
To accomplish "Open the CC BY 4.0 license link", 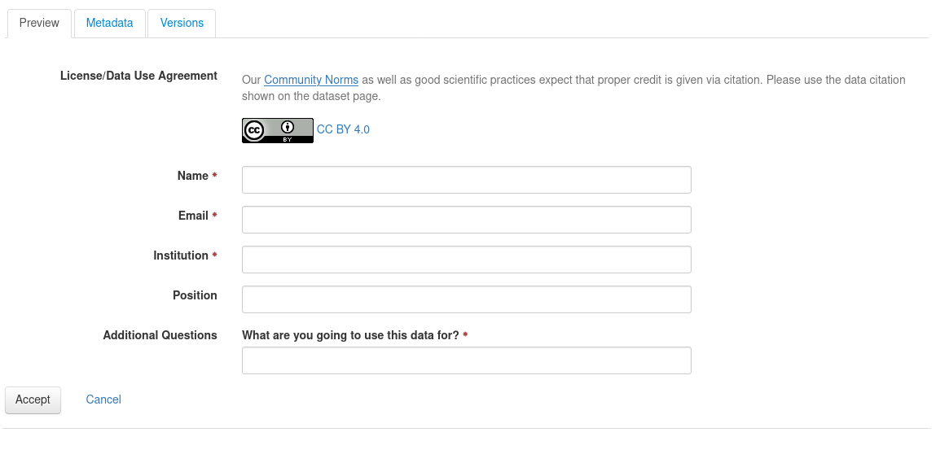I will coord(343,129).
